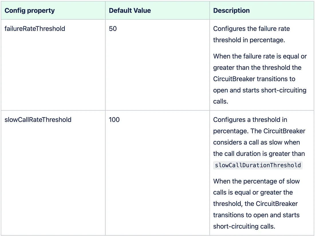
Task: Click the Default Value column header
Action: tap(130, 11)
